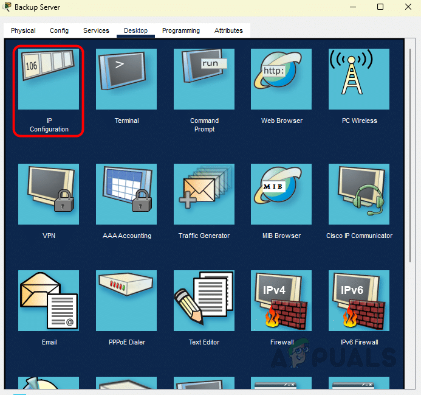
Task: Launch the MIB Browser
Action: [281, 194]
